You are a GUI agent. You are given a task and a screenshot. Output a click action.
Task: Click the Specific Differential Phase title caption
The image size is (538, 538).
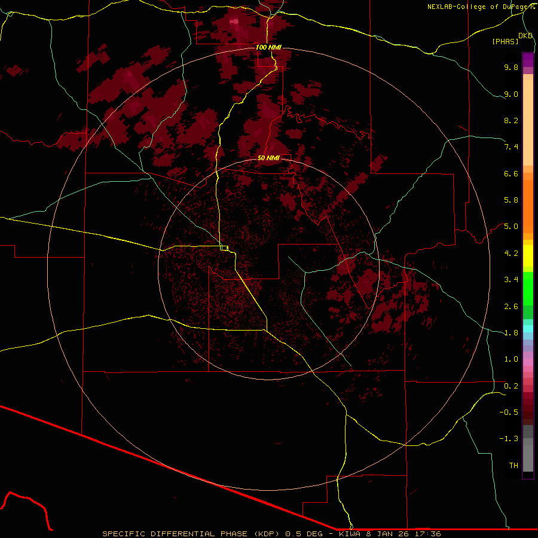point(272,534)
